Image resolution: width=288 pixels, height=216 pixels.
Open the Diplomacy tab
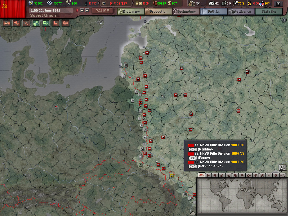pyautogui.click(x=131, y=11)
